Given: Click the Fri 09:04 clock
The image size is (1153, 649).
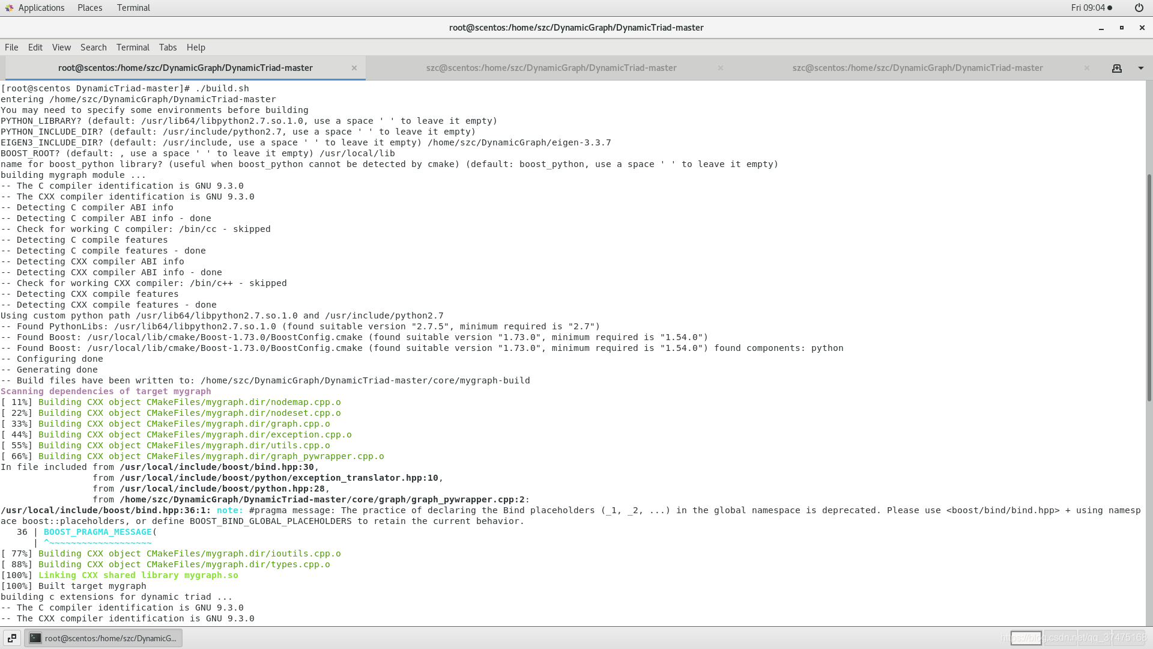Looking at the screenshot, I should 1088,8.
